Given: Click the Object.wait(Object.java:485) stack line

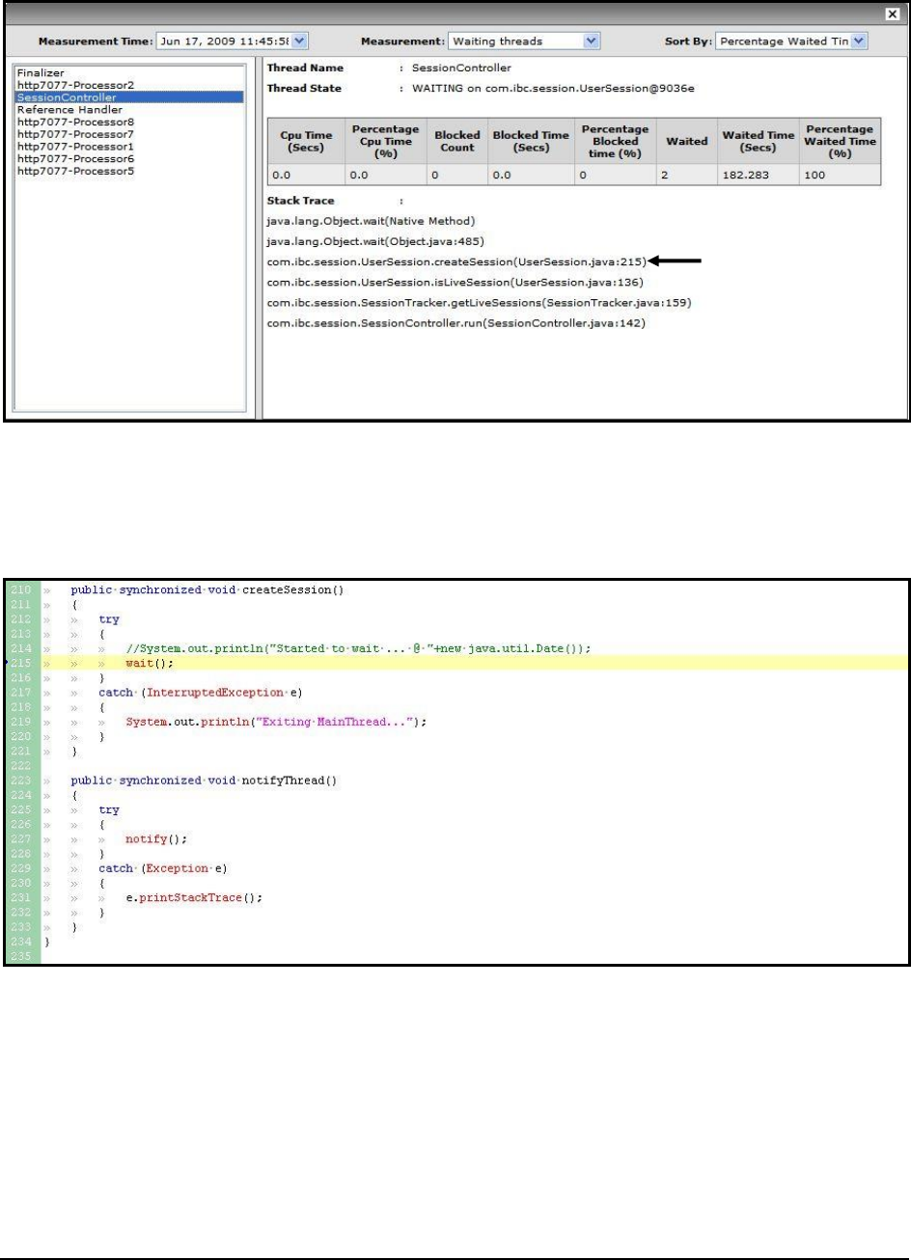Looking at the screenshot, I should (376, 241).
